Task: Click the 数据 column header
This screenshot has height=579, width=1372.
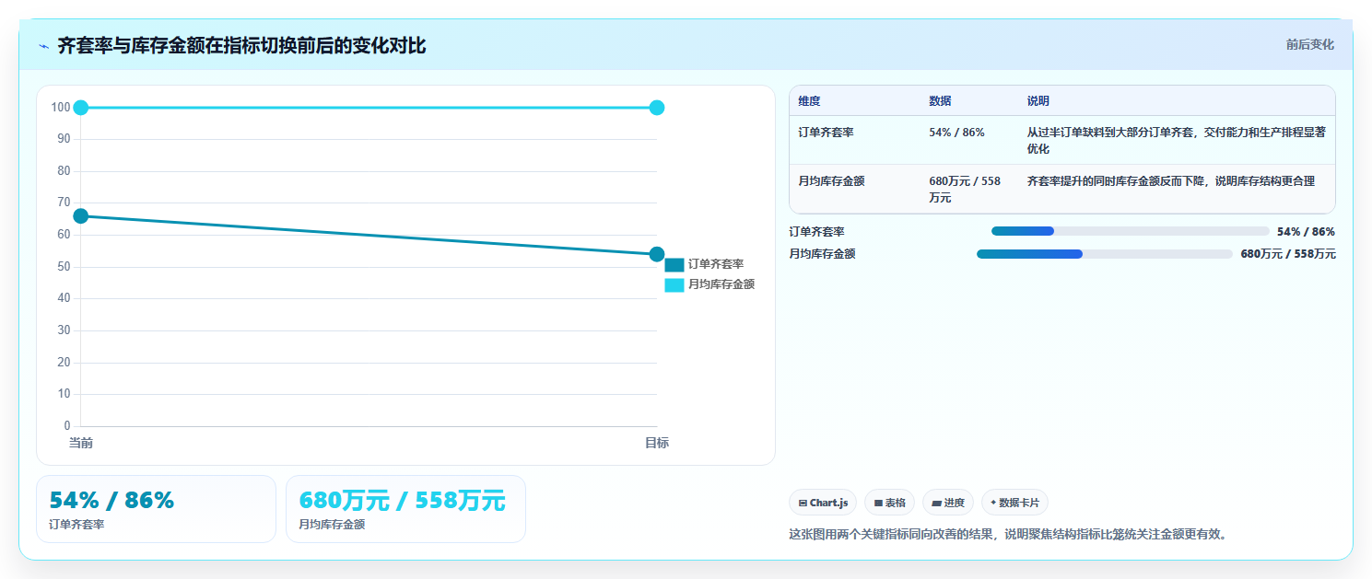Action: tap(940, 101)
